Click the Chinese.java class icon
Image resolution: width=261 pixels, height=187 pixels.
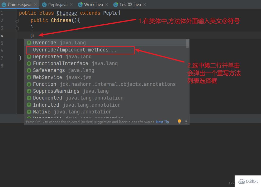4,5
